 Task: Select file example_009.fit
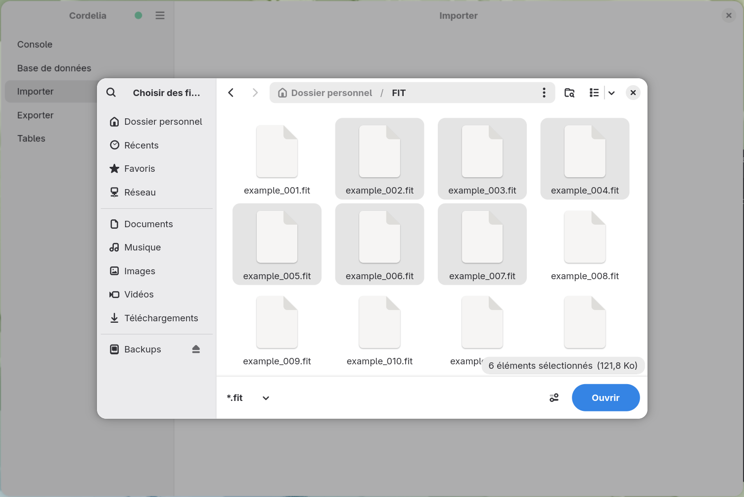tap(277, 330)
